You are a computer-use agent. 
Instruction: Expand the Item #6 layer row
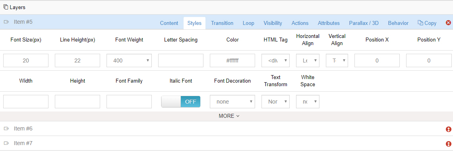226,128
